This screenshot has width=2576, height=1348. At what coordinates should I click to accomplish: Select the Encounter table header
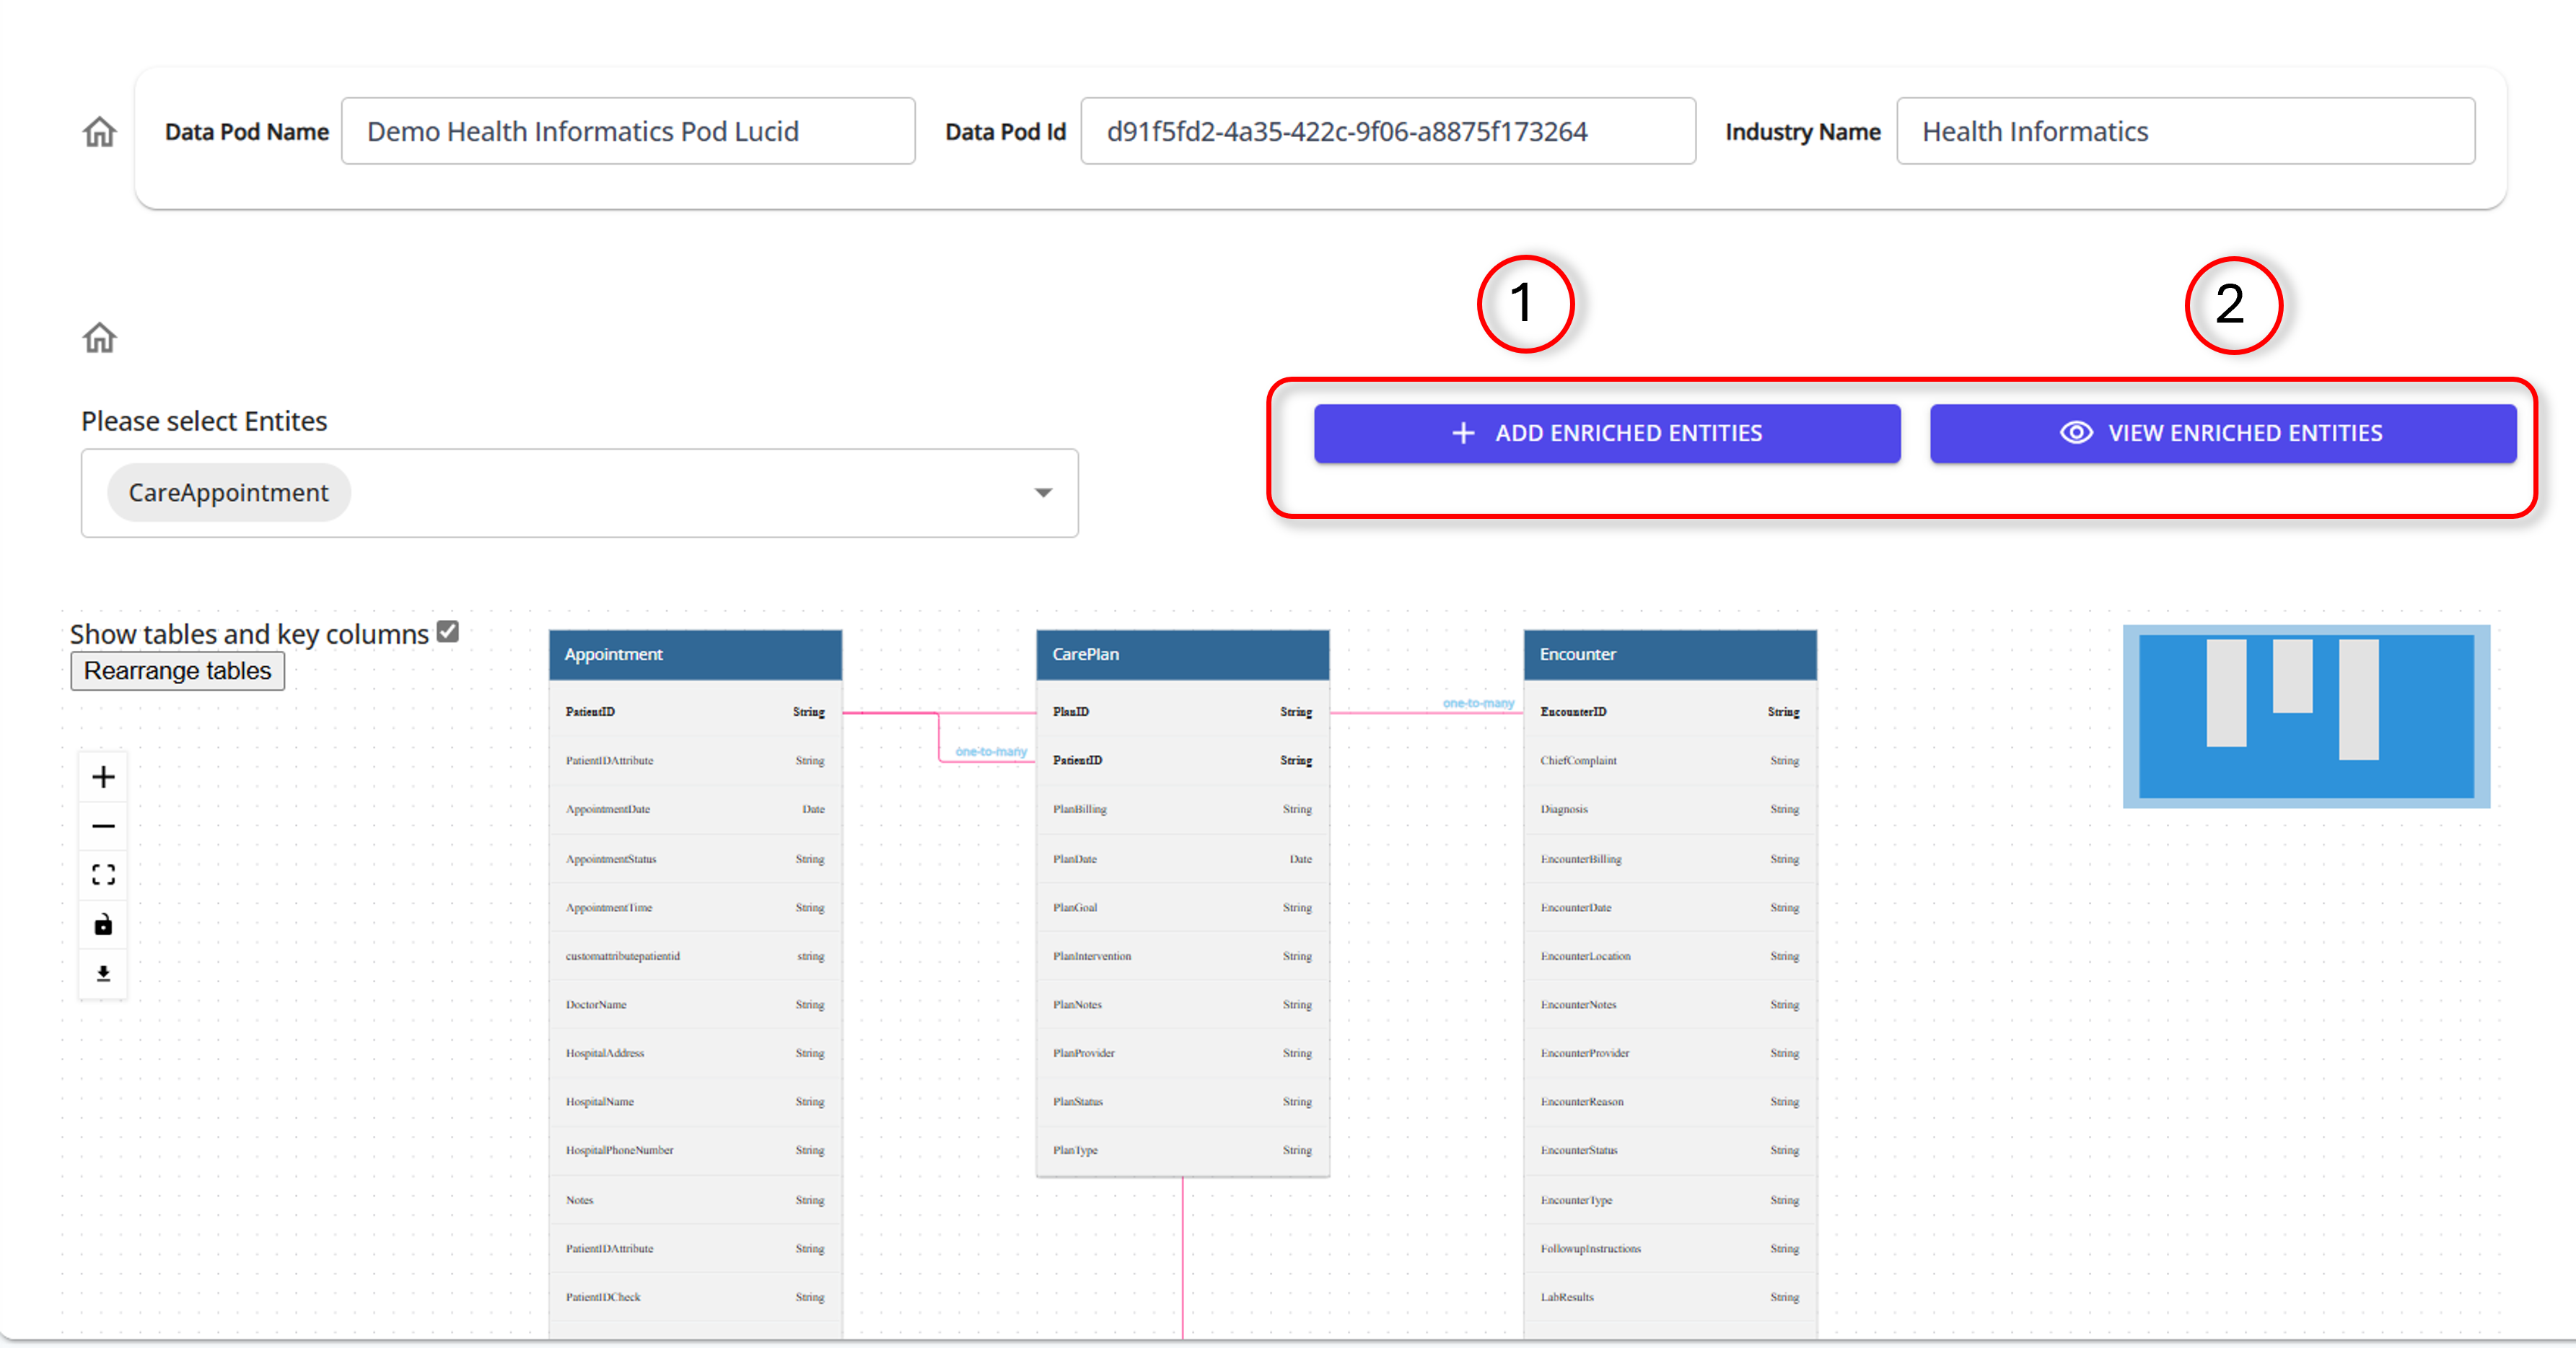(1670, 655)
